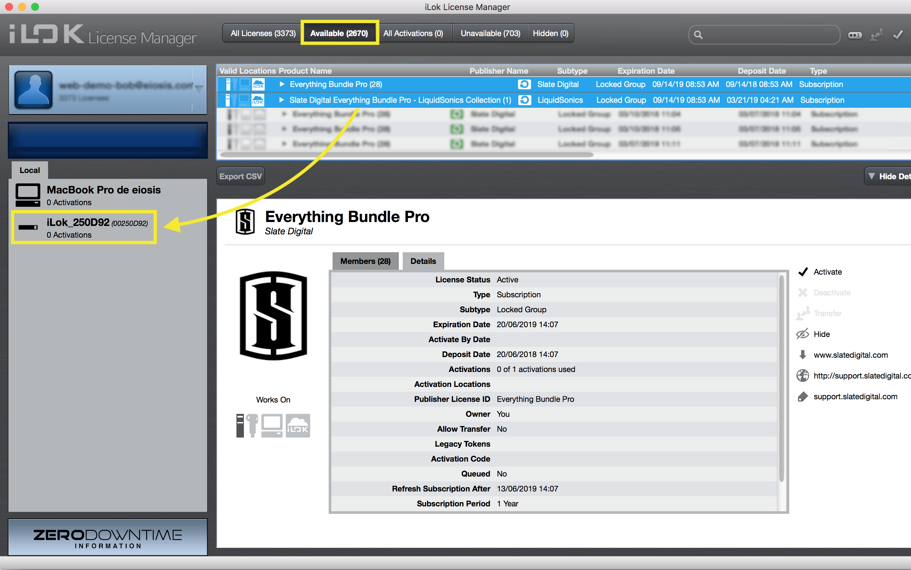The height and width of the screenshot is (570, 911).
Task: Open the Details tab
Action: 423,261
